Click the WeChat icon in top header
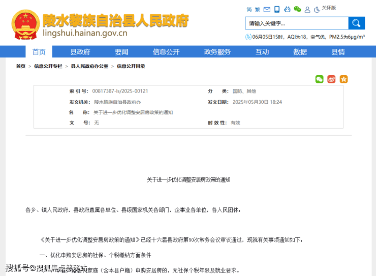Viewport: 376px width, 276px height. (x=297, y=9)
